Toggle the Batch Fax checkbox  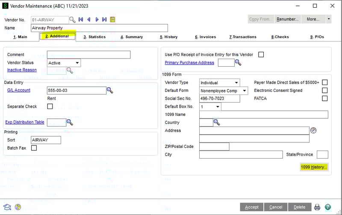pyautogui.click(x=34, y=148)
